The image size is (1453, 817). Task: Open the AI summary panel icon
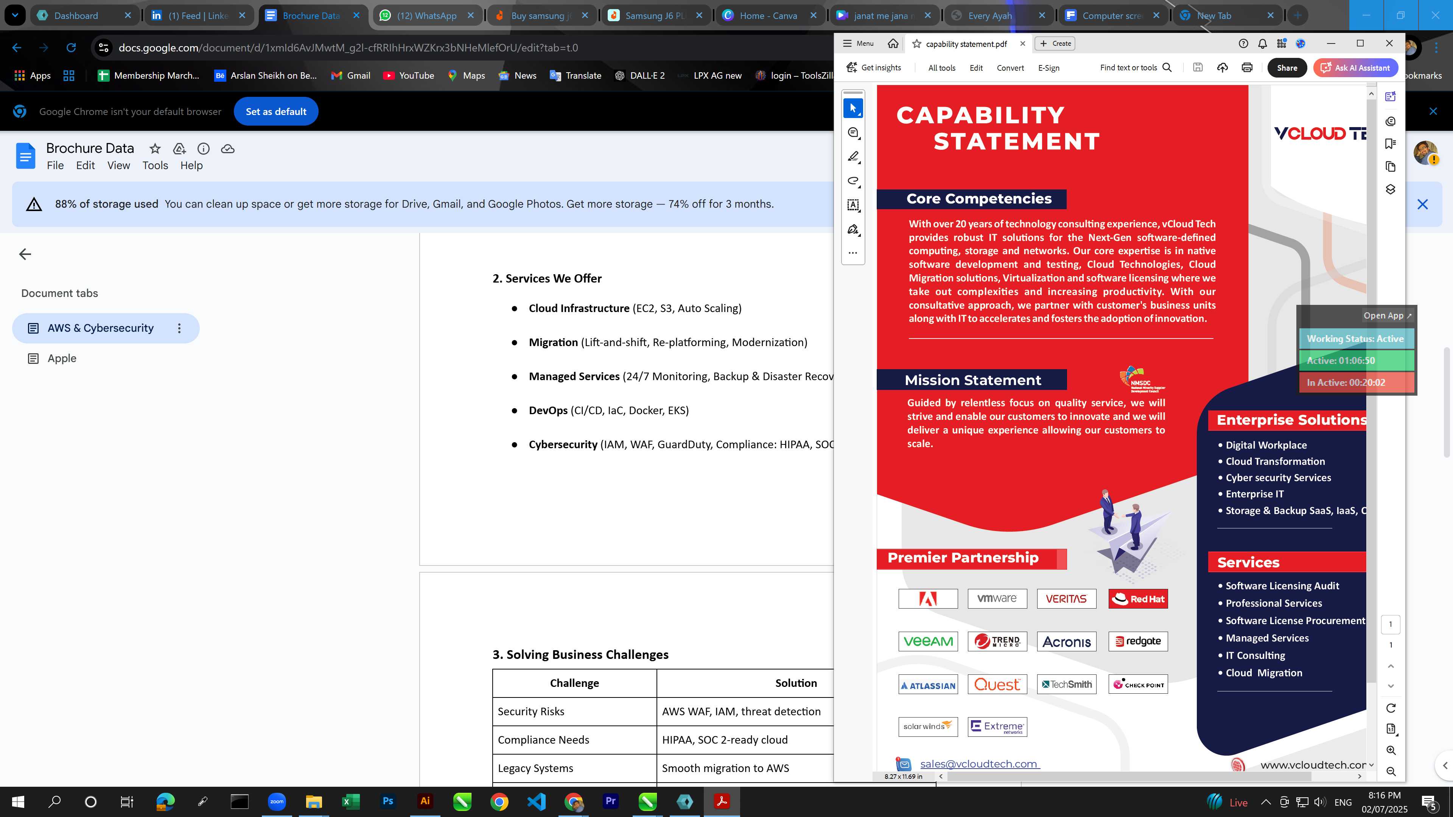(1391, 96)
